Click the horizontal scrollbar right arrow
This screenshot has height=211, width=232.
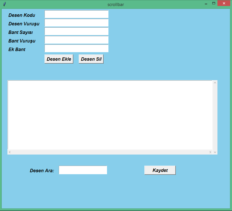[210, 152]
